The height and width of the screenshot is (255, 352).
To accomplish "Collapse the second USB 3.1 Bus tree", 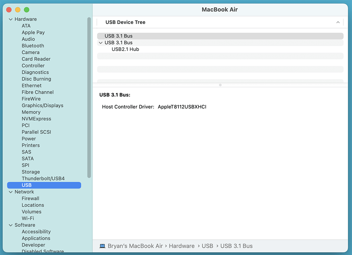I will coord(101,43).
